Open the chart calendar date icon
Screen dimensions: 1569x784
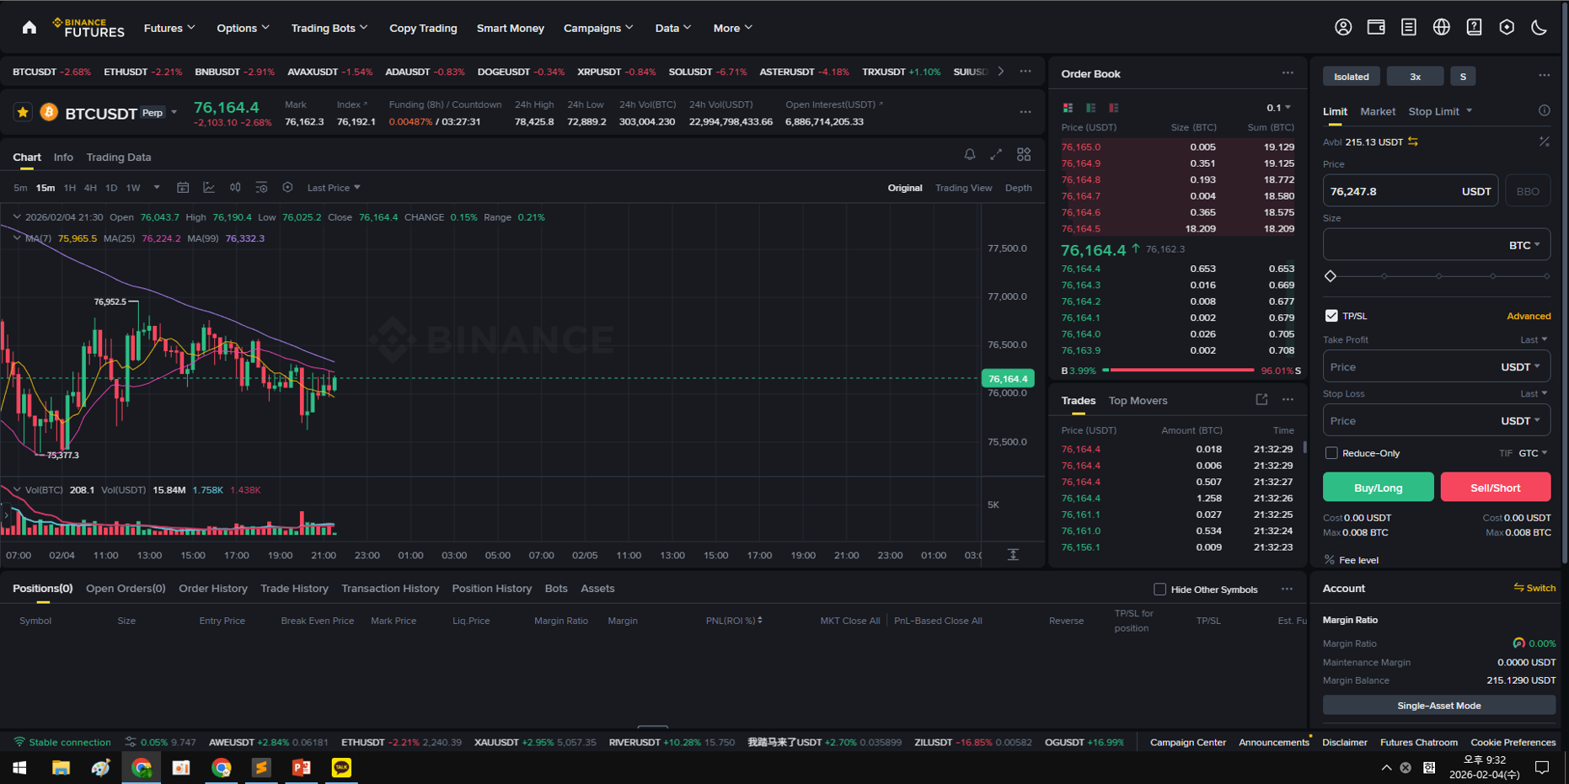(x=183, y=188)
